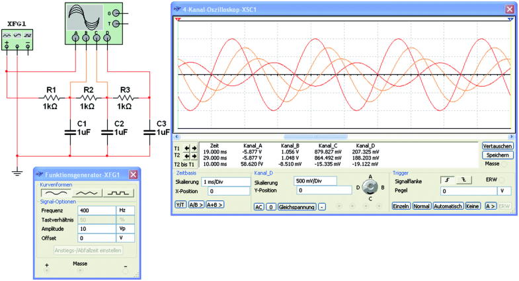The width and height of the screenshot is (519, 281).
Task: Select falling edge trigger Signalflanke
Action: 463,180
